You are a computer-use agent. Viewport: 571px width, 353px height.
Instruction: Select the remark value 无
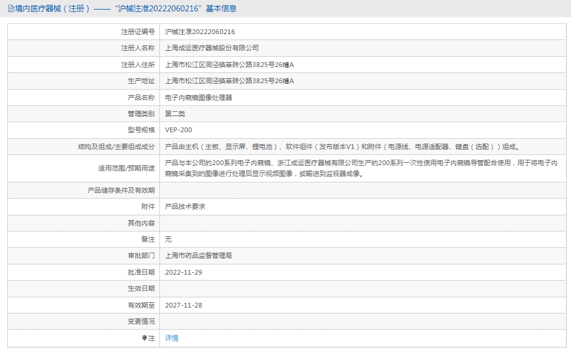click(x=168, y=239)
